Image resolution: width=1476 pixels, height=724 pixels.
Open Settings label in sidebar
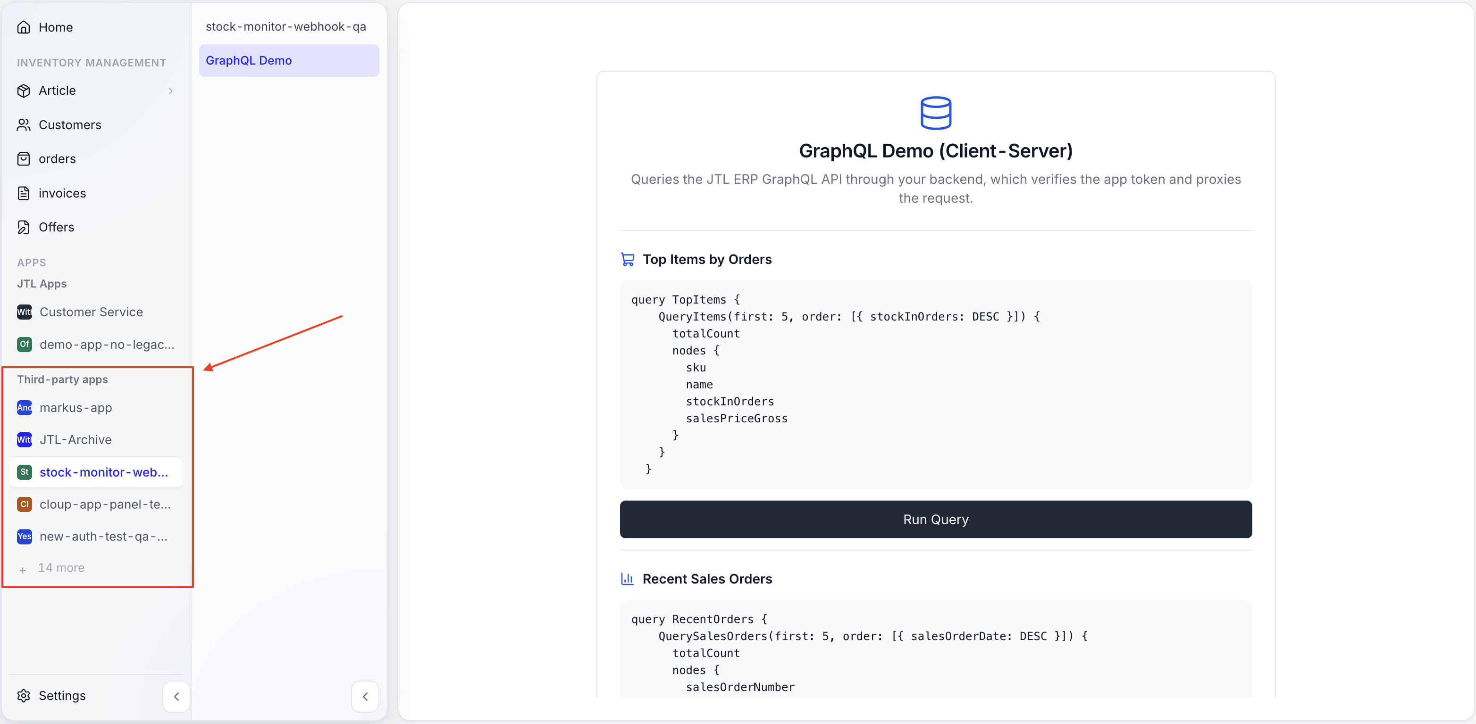pos(62,695)
